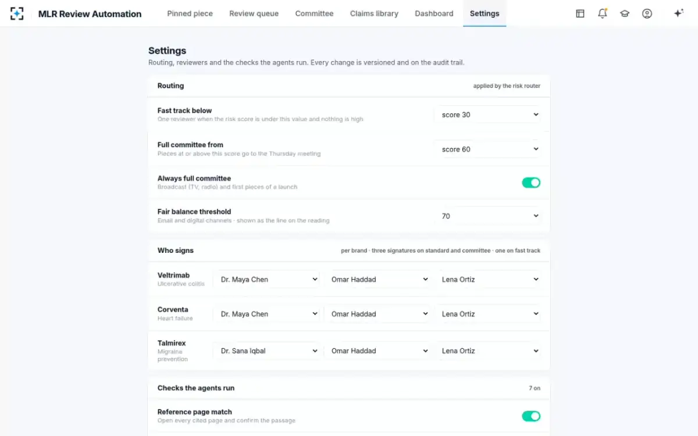
Task: Toggle the Reference page match switch
Action: pos(531,416)
